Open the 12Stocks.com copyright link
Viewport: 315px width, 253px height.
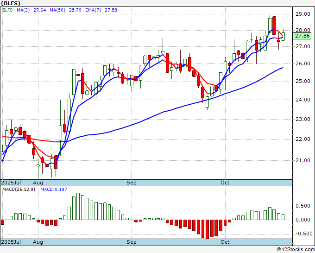pyautogui.click(x=296, y=250)
